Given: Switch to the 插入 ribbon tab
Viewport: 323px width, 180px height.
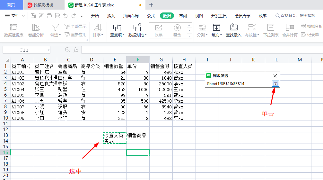Looking at the screenshot, I should [111, 16].
